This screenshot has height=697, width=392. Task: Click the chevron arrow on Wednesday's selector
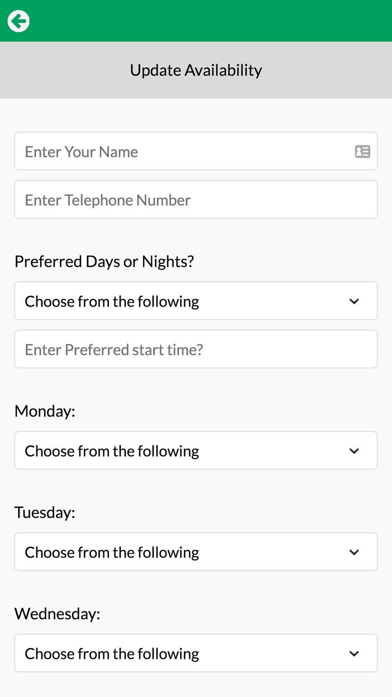click(354, 653)
